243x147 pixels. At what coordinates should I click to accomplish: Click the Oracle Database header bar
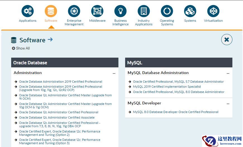pyautogui.click(x=65, y=63)
